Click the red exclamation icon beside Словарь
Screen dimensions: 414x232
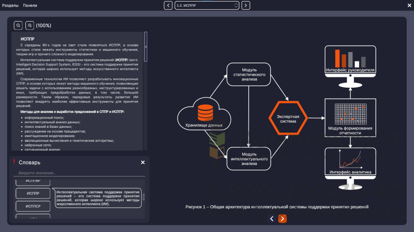click(x=14, y=162)
